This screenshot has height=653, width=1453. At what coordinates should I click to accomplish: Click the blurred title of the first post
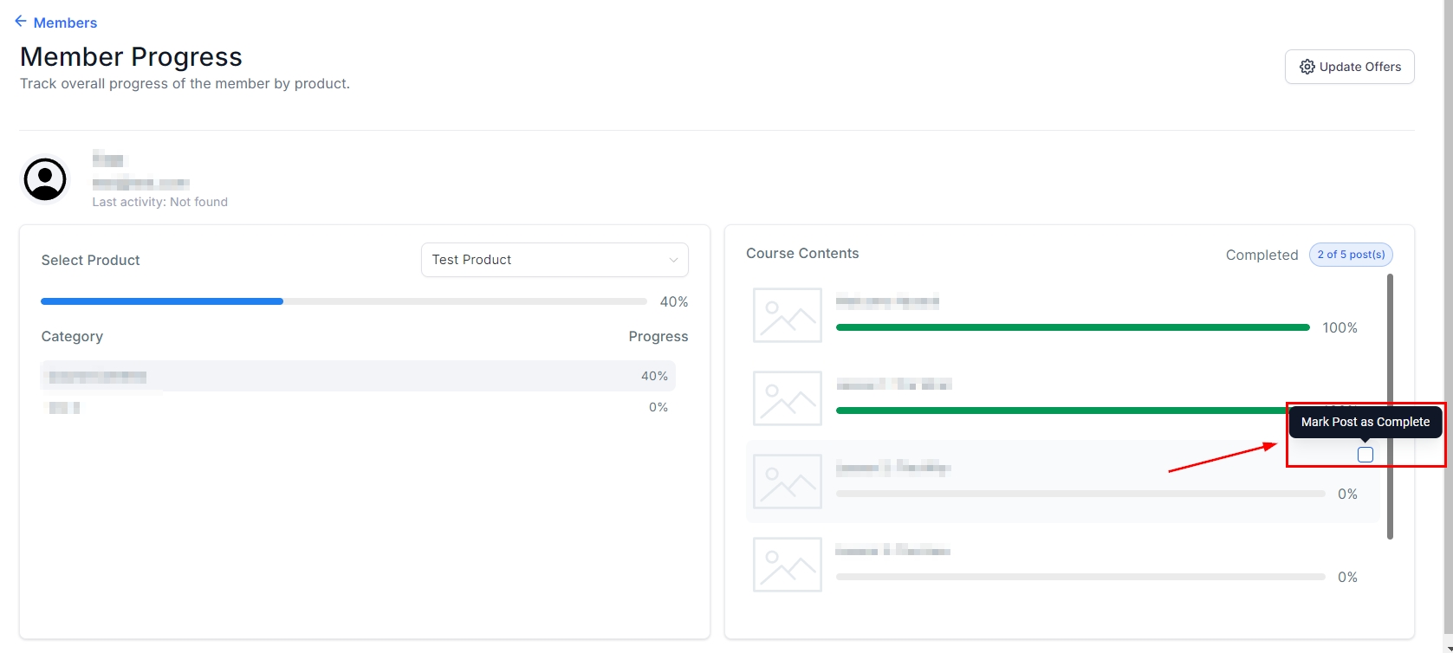coord(887,302)
